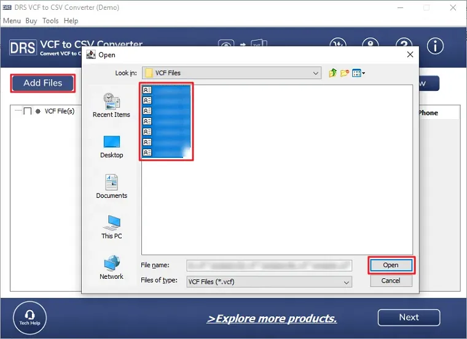
Task: Follow the Explore more products link
Action: point(272,319)
